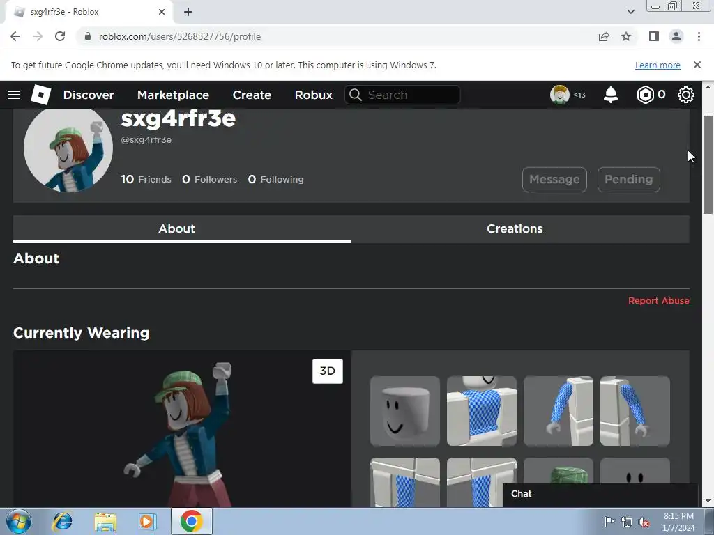The image size is (714, 535).
Task: Click the scrollbar down arrow
Action: point(708,502)
